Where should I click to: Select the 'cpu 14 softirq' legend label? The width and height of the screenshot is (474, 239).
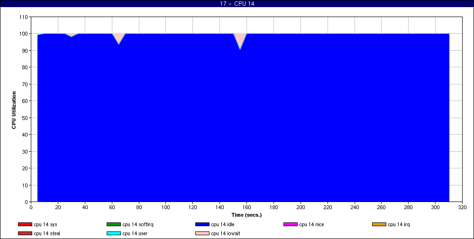pos(138,224)
